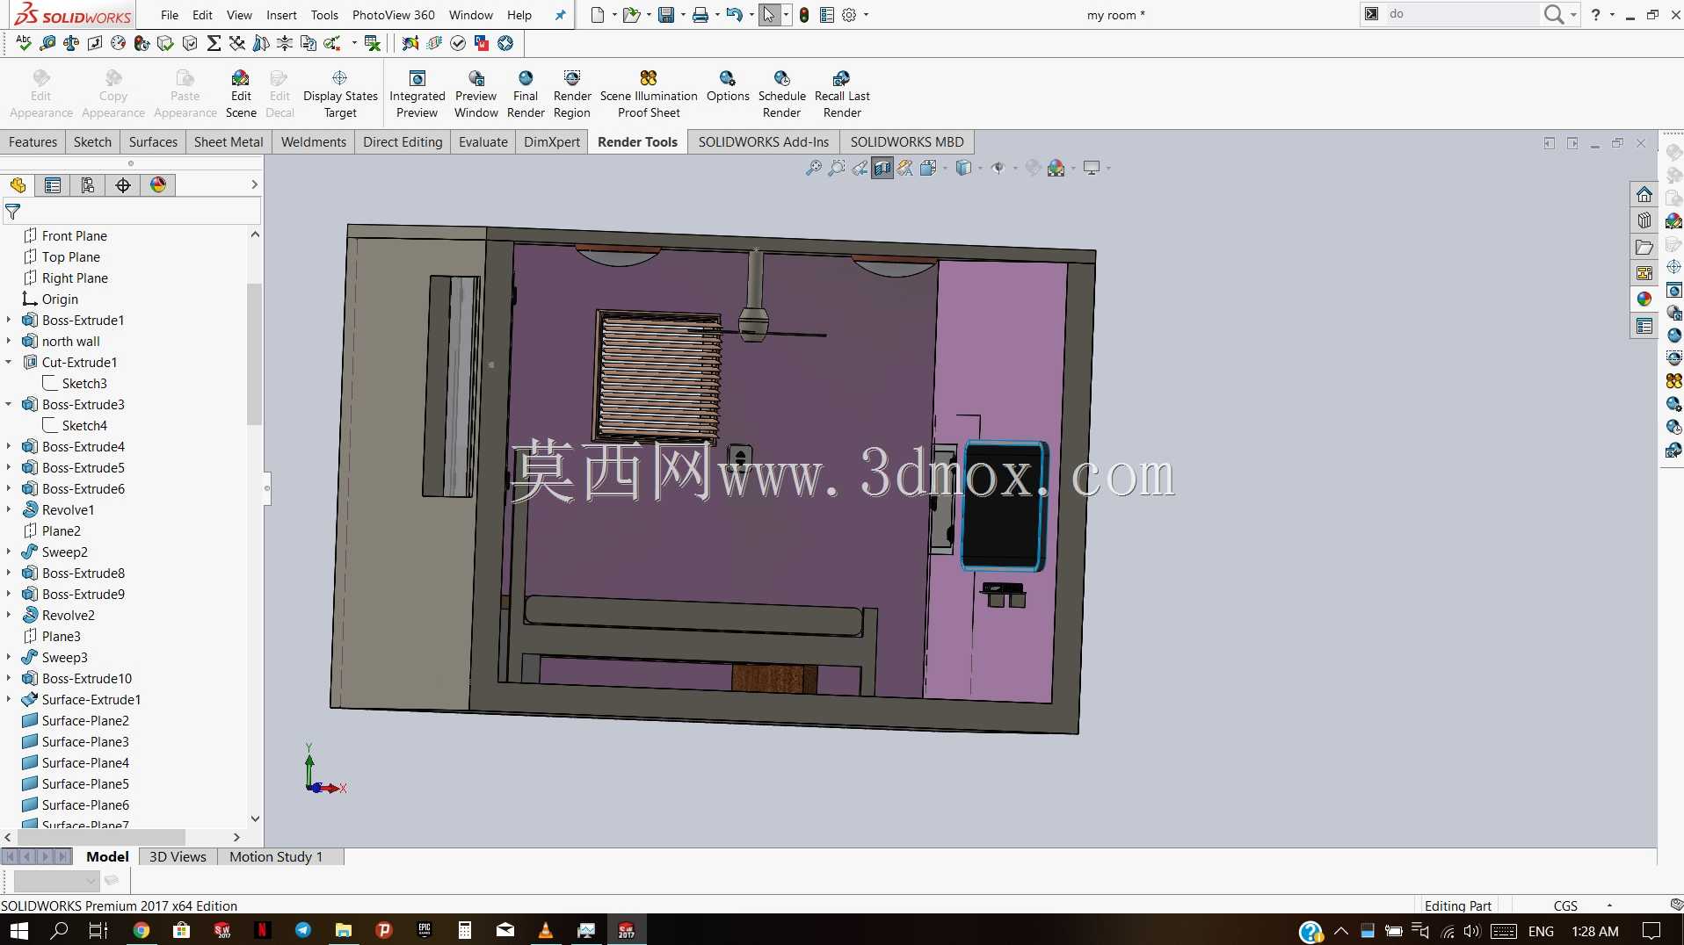Switch to the 3D Views tab

[178, 857]
